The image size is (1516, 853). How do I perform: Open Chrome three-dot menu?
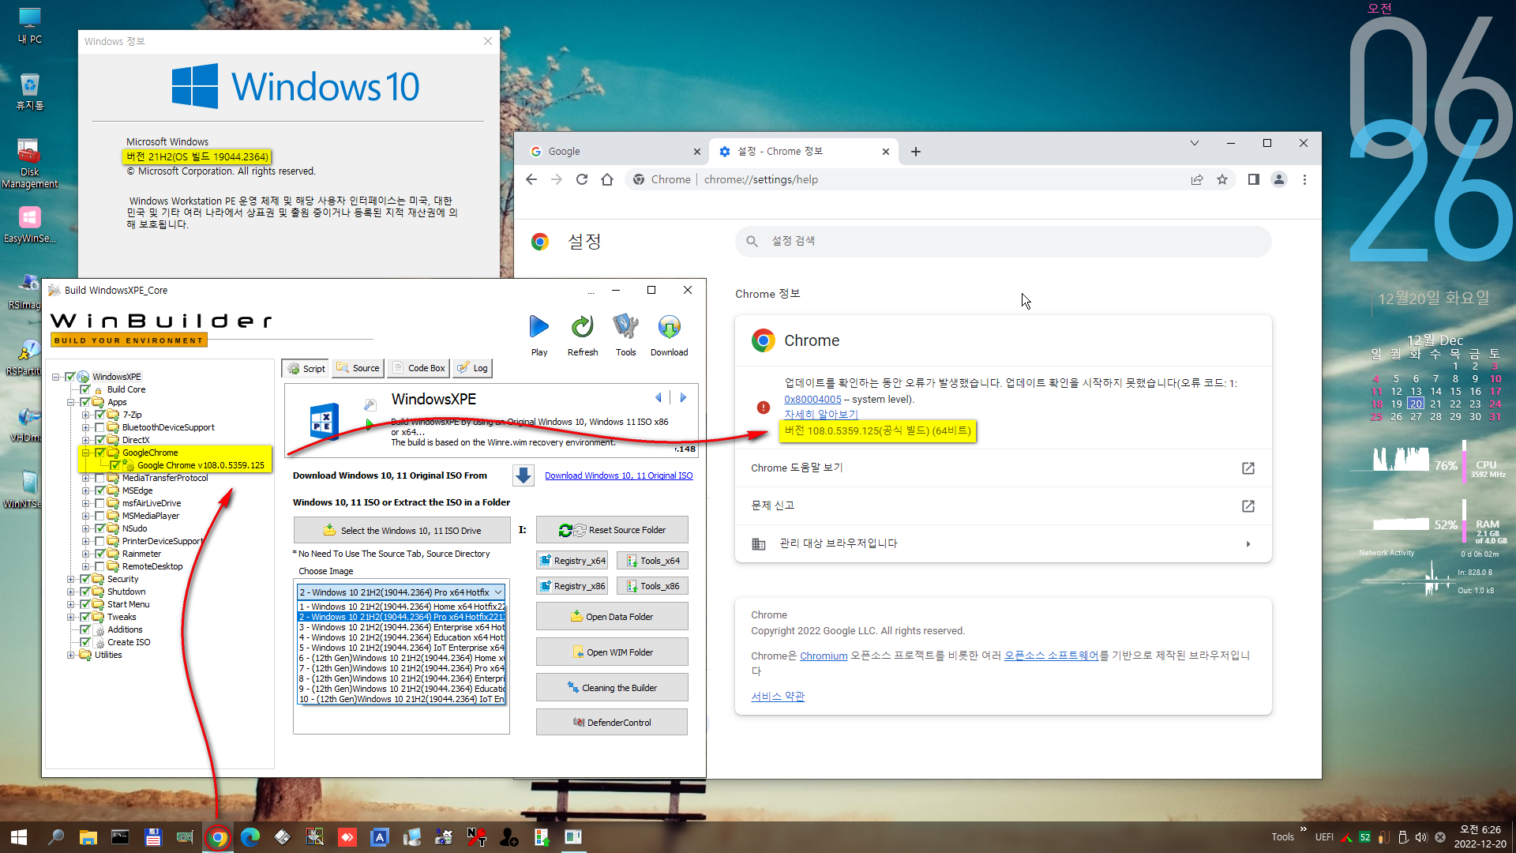point(1304,179)
